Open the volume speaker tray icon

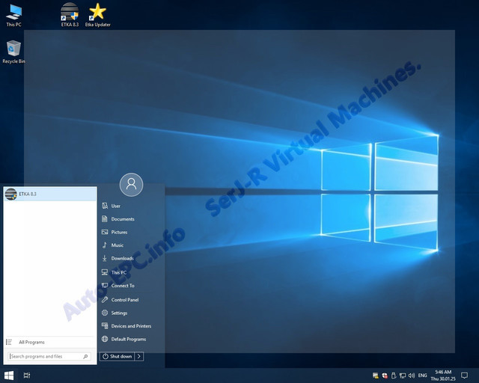coord(412,376)
